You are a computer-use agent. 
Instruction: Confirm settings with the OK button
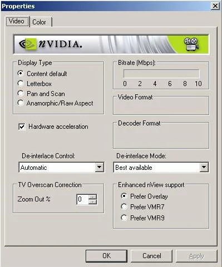[x=106, y=256]
